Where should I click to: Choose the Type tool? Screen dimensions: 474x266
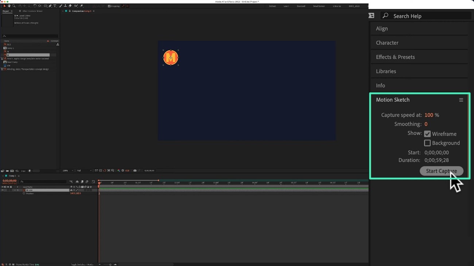tap(55, 6)
